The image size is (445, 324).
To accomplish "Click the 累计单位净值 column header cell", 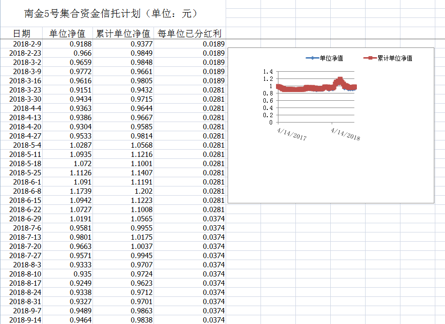I will click(x=123, y=33).
